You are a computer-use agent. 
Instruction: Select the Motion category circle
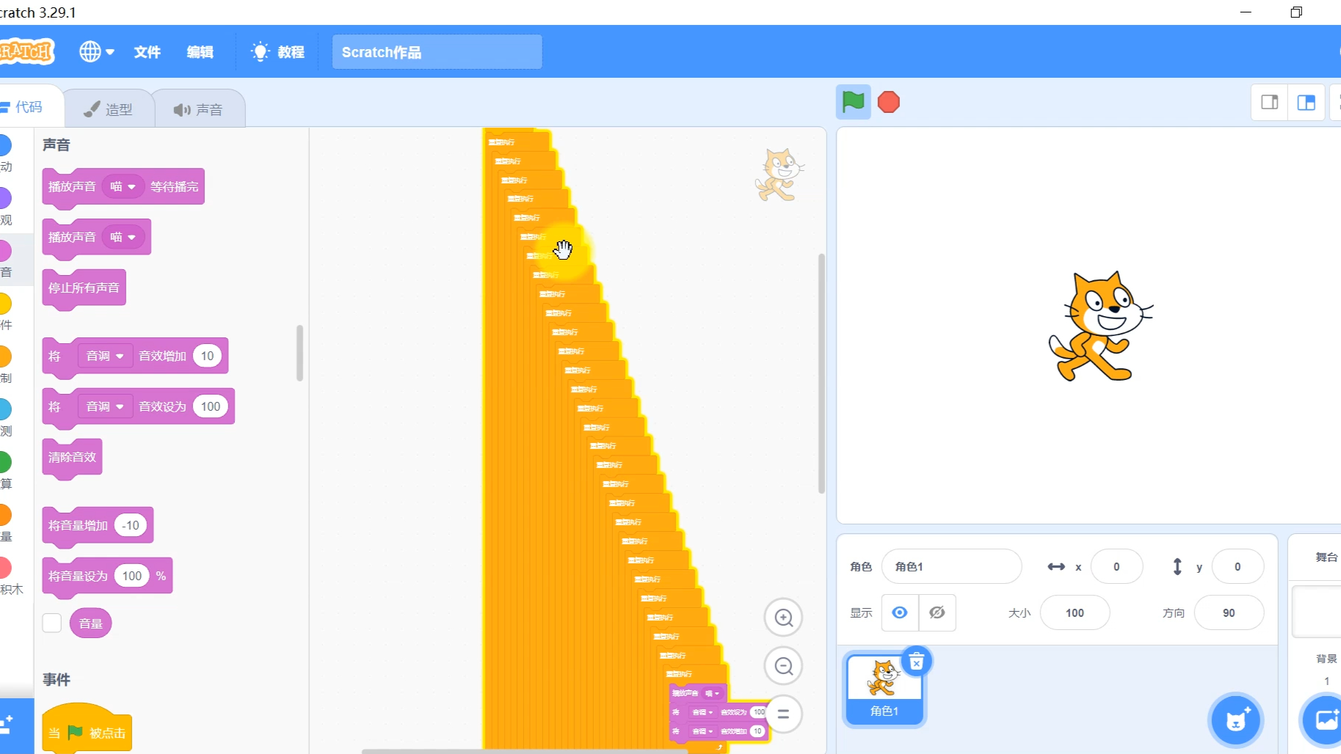(x=4, y=145)
